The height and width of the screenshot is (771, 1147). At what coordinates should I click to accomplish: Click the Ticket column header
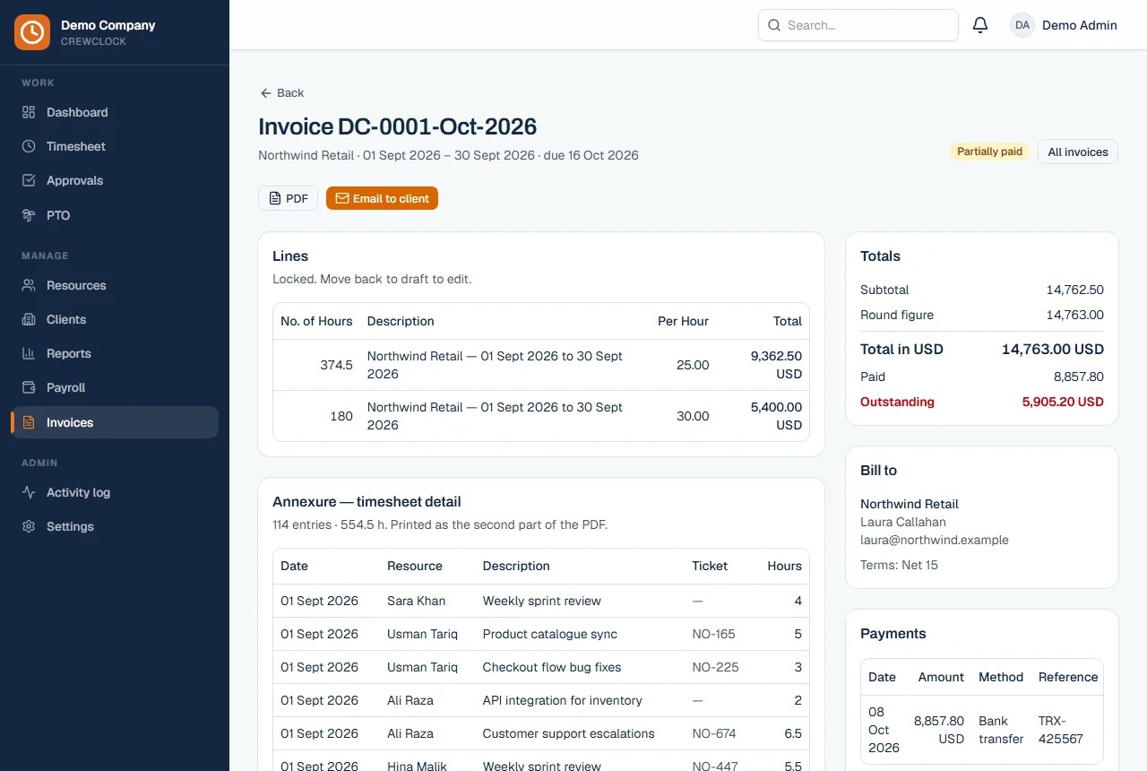pyautogui.click(x=710, y=566)
